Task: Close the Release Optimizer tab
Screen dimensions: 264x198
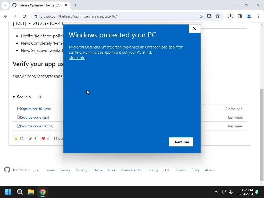Action: [x=66, y=5]
